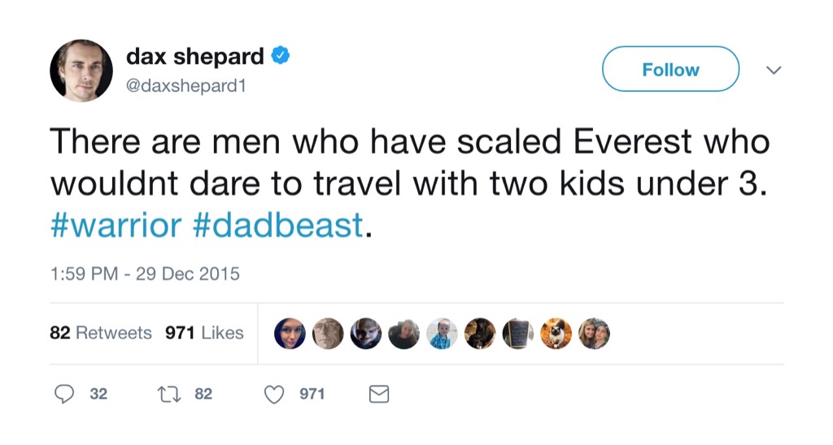This screenshot has height=445, width=833.
Task: Like the tweet with the heart icon
Action: (276, 394)
